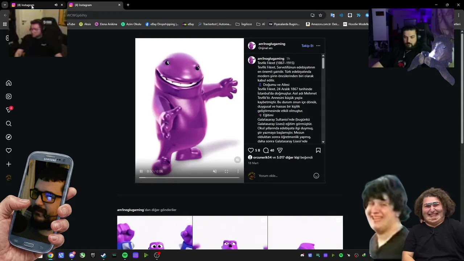Open Aksis bookmark
The height and width of the screenshot is (261, 464).
click(85, 24)
